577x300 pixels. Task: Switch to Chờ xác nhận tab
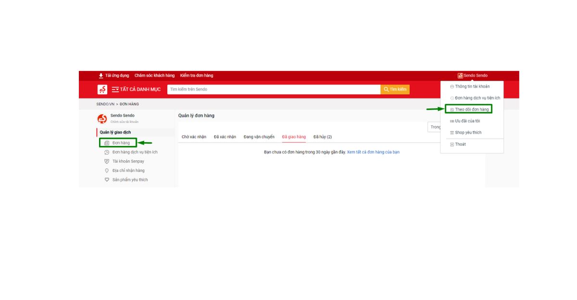coord(194,137)
